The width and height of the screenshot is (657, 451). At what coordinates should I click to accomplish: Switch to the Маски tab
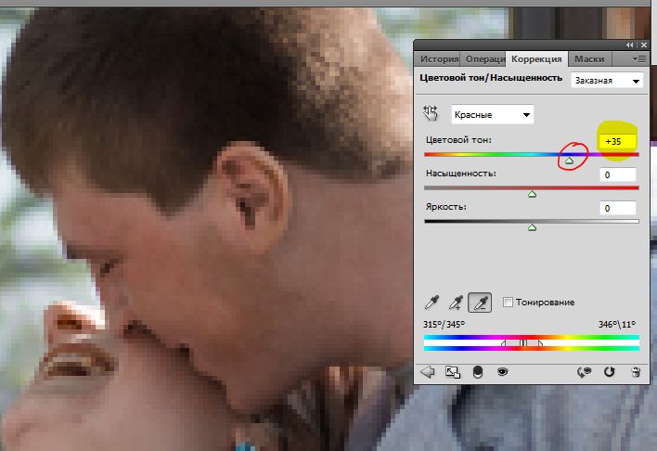[x=589, y=58]
